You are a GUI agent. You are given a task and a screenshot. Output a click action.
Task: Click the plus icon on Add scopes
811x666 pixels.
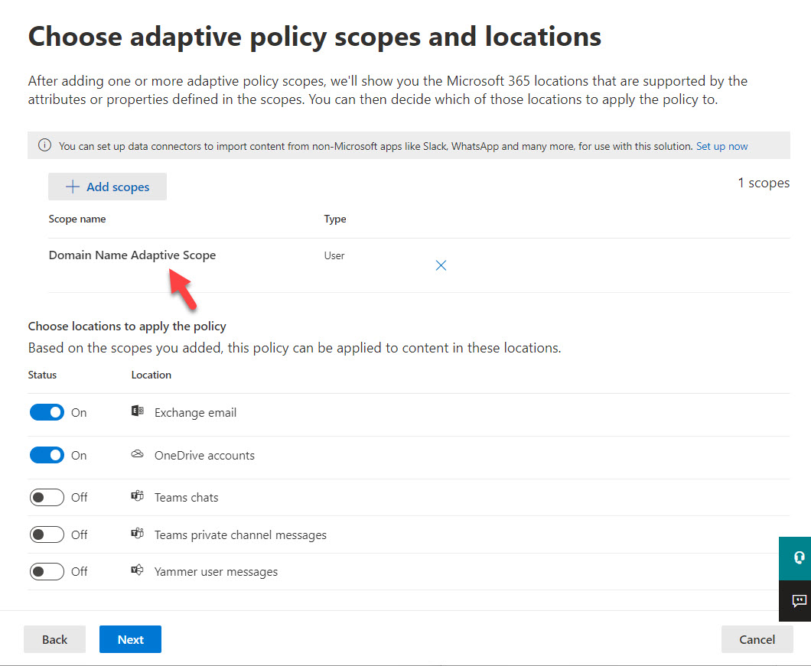(72, 187)
